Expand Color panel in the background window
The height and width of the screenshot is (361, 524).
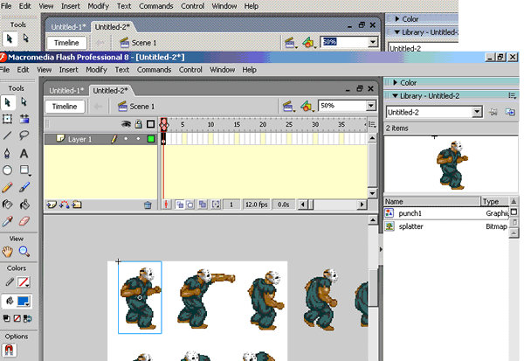tap(397, 18)
